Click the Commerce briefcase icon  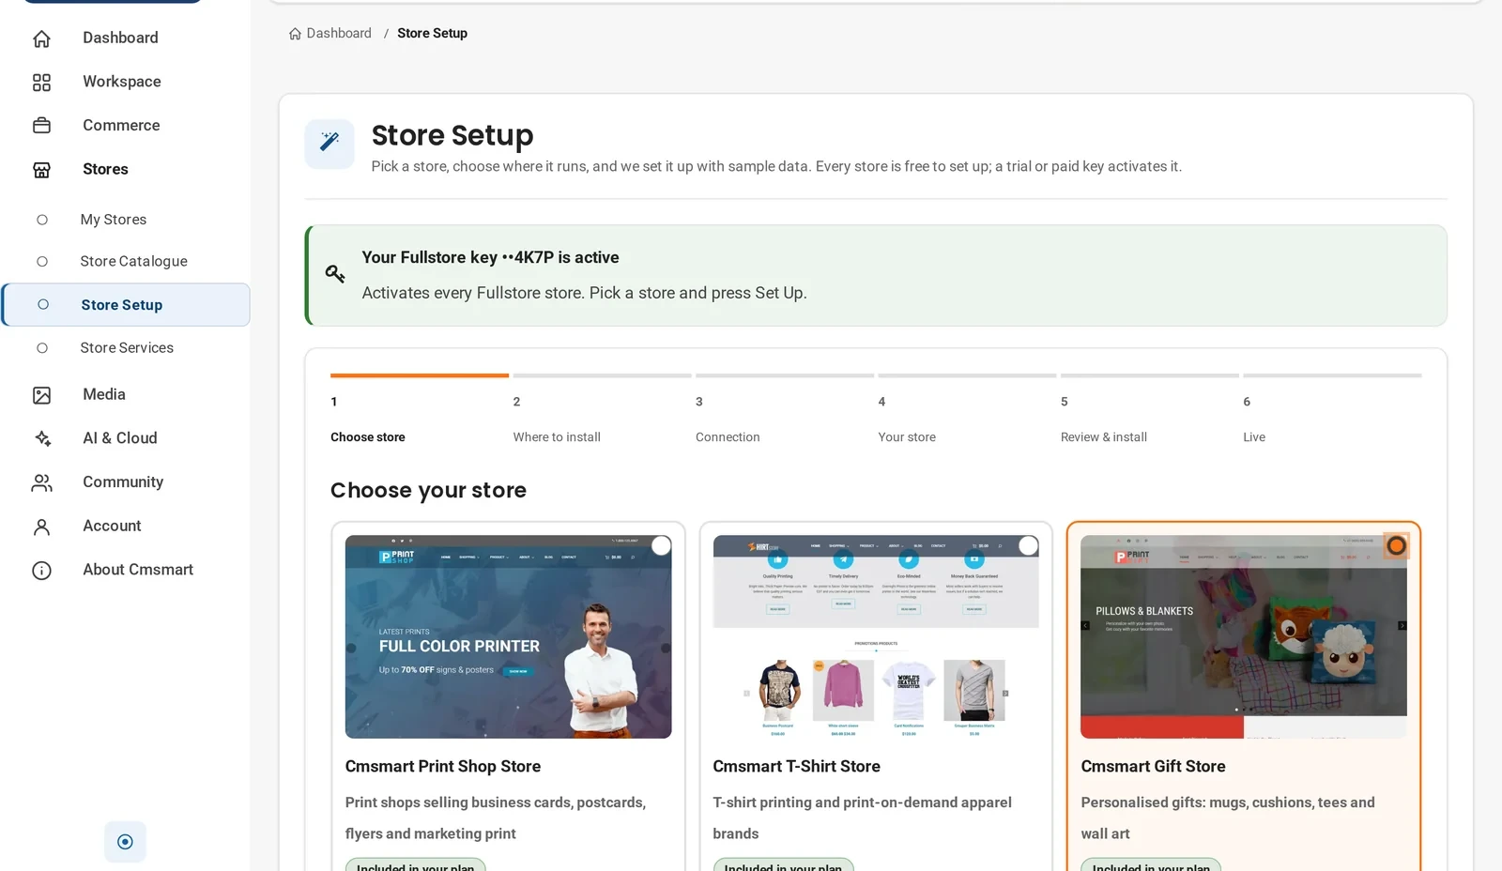[41, 126]
